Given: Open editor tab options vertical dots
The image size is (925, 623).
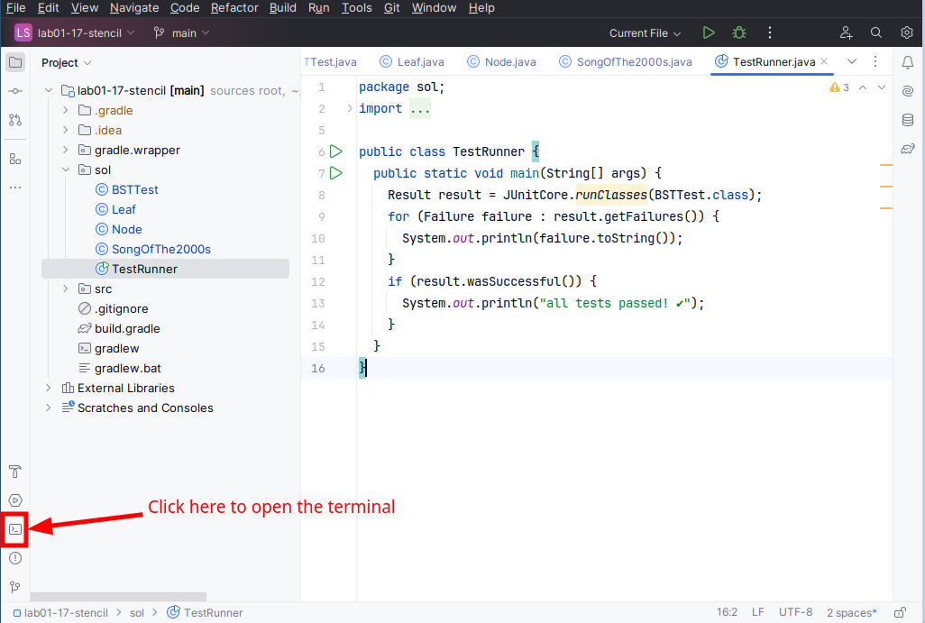Looking at the screenshot, I should click(x=875, y=61).
